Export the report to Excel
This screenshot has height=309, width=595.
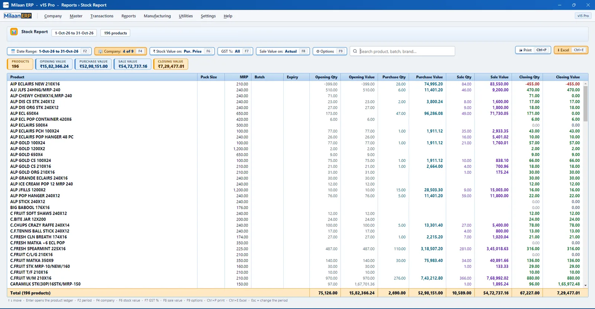point(571,50)
